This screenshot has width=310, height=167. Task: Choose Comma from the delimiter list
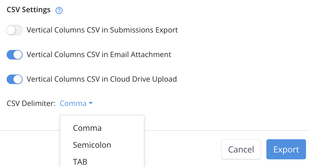(x=87, y=128)
